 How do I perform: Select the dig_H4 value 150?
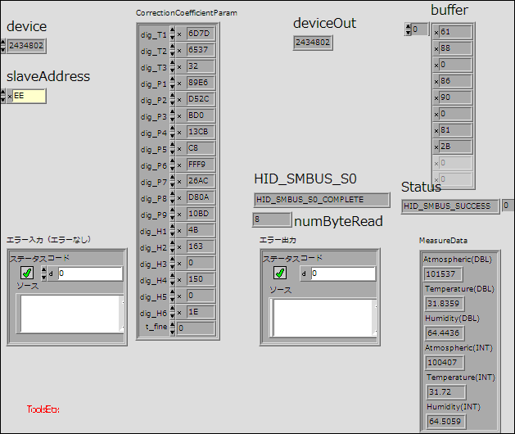[201, 279]
